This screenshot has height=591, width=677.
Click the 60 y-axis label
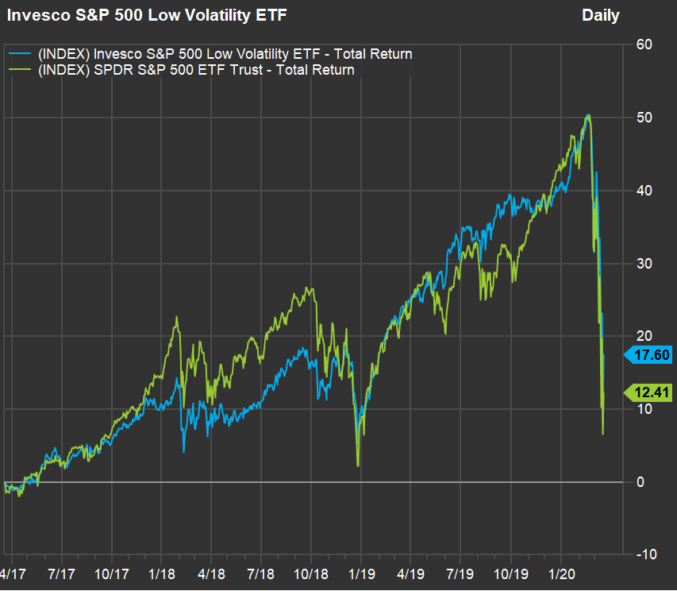[x=644, y=44]
